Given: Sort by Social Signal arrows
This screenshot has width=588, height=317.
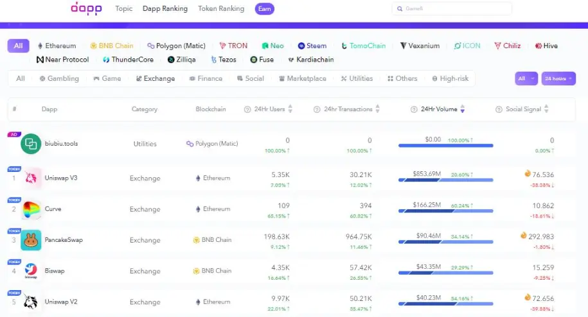Looking at the screenshot, I should [546, 109].
